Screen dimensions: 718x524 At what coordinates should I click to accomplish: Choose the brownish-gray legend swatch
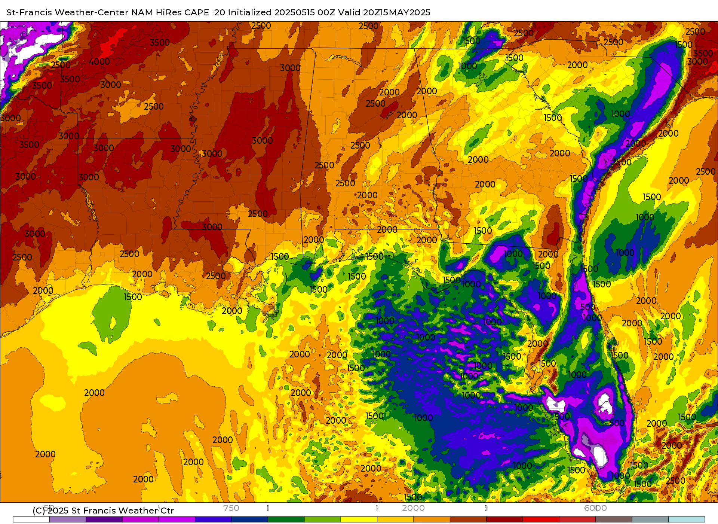(614, 520)
